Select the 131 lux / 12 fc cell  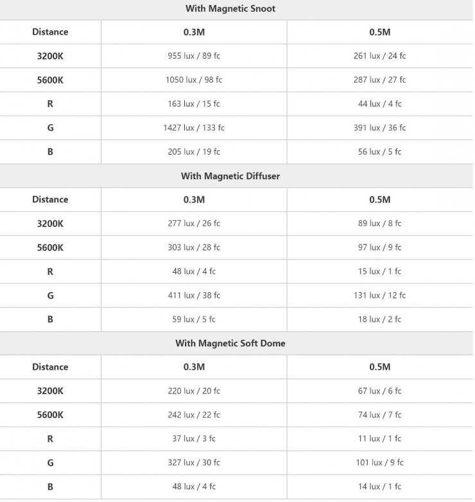(x=379, y=295)
